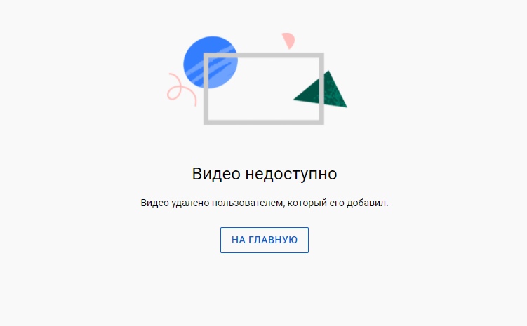527x326 pixels.
Task: Click the pink semicircle above the frame
Action: [x=288, y=41]
